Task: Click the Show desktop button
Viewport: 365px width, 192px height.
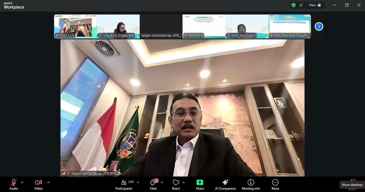Action: click(x=352, y=185)
